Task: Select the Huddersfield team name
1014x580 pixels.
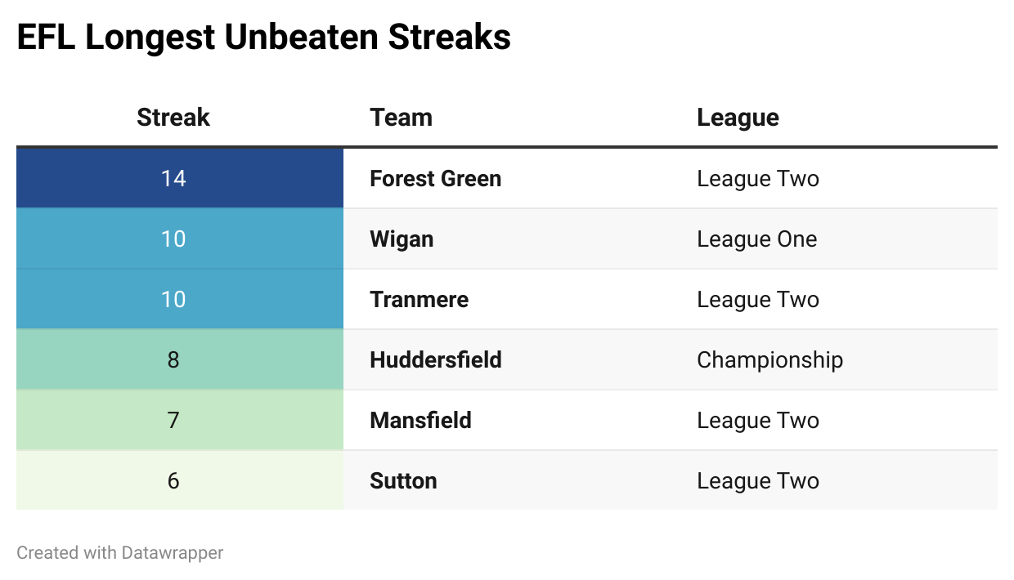Action: click(436, 359)
